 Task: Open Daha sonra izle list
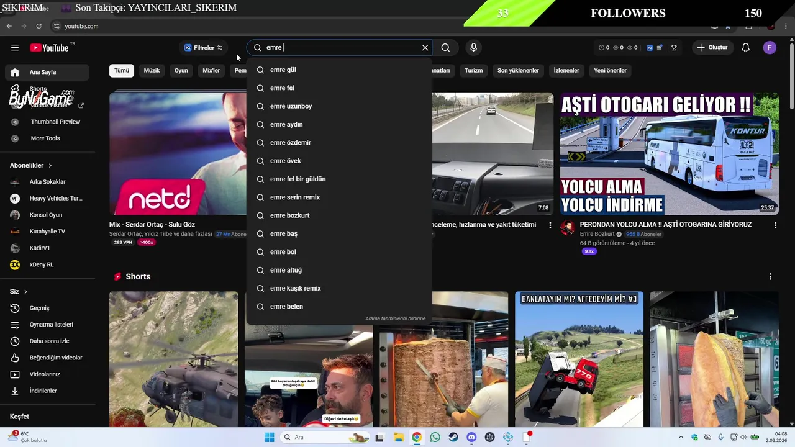point(47,341)
